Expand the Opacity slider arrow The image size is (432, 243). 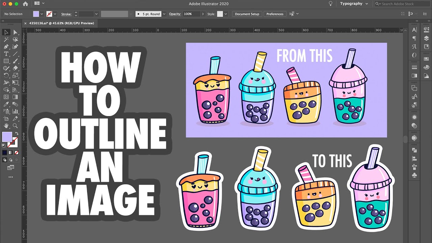click(x=203, y=14)
